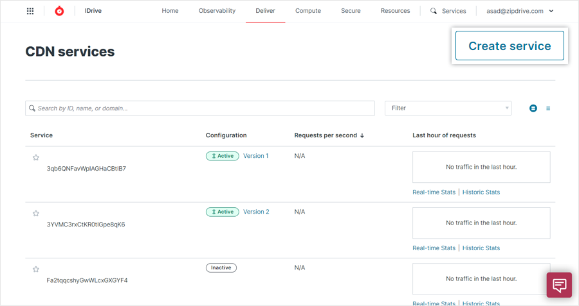Switch to the card view icon
Screen dimensions: 579x306
(x=533, y=108)
